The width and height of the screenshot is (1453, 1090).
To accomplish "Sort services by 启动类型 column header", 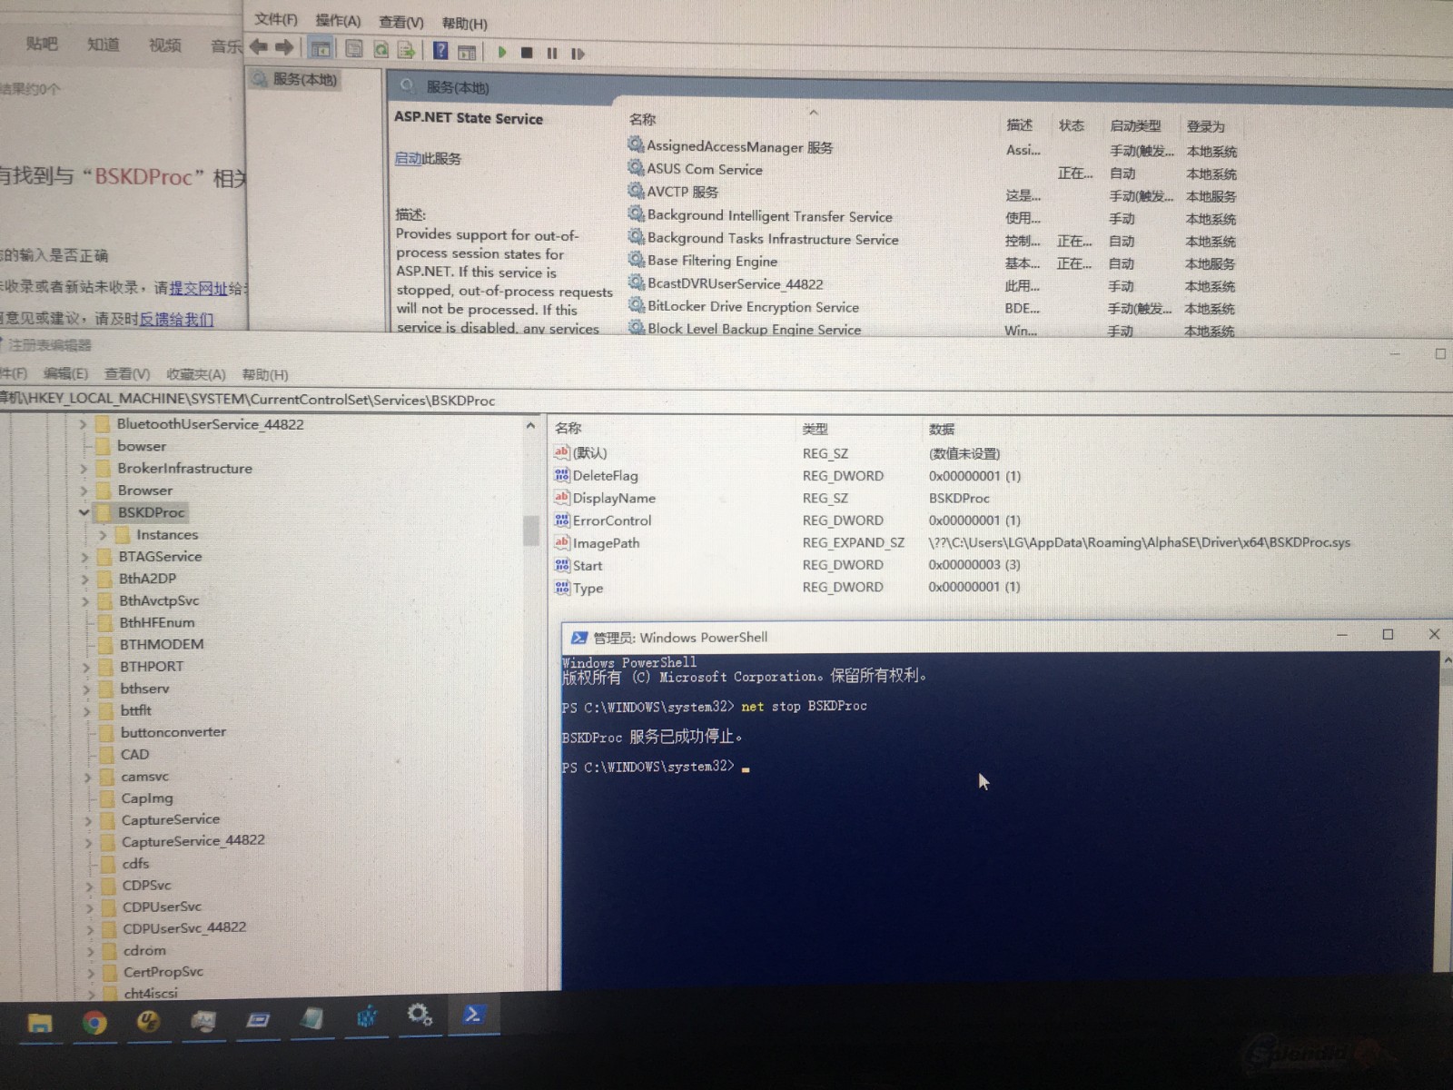I will 1135,125.
